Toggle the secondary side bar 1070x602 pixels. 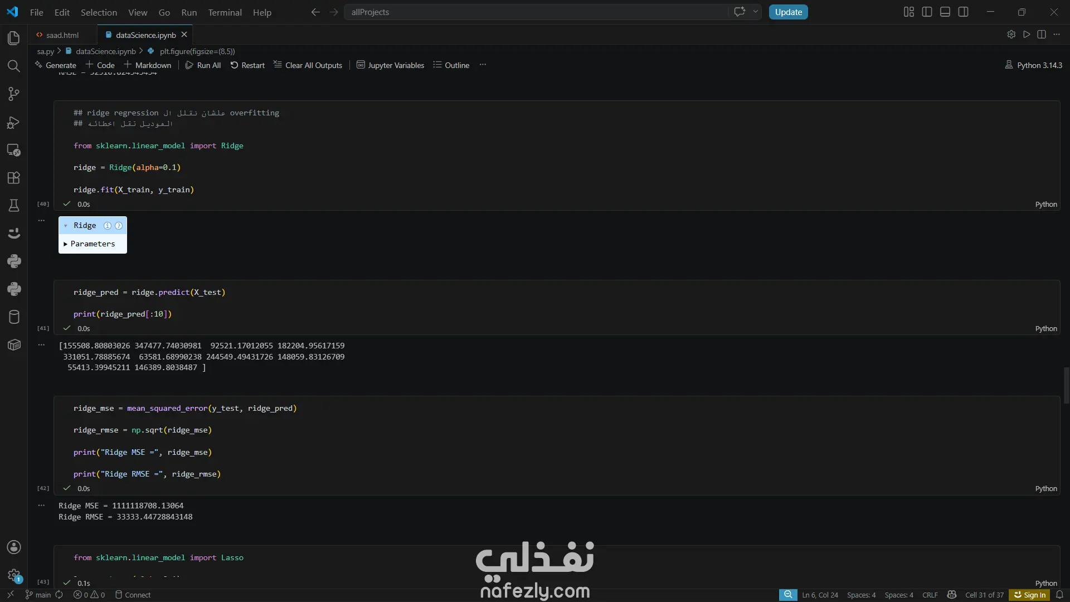pyautogui.click(x=963, y=12)
